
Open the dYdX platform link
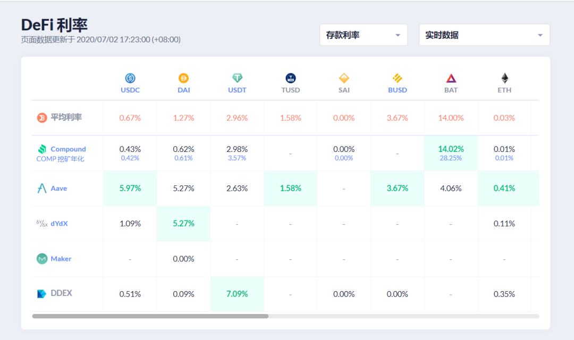tap(59, 224)
